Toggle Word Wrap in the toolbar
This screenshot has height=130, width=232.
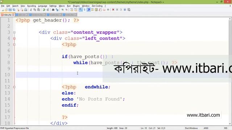80,10
